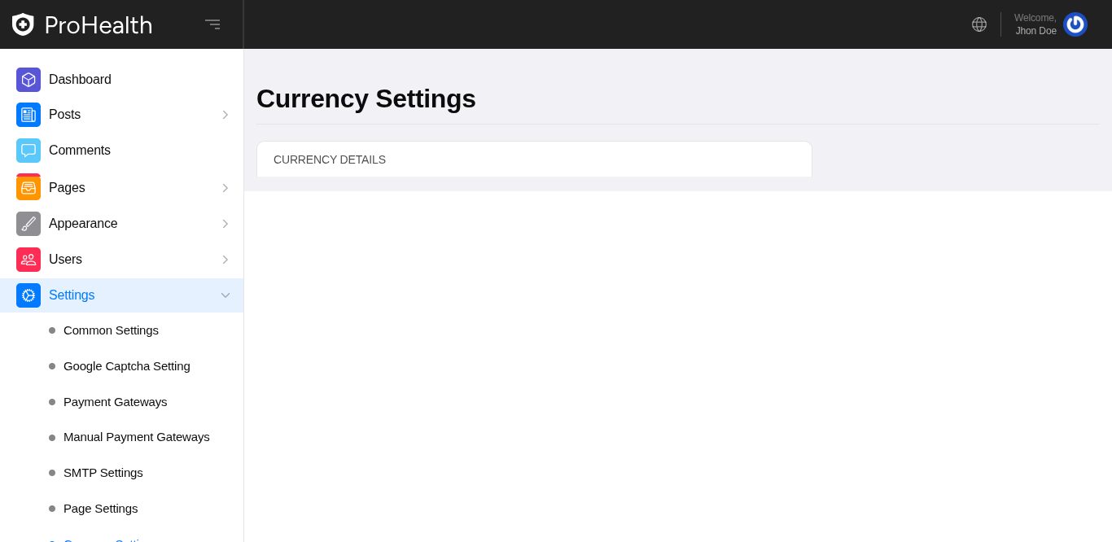The width and height of the screenshot is (1112, 542).
Task: Expand the Users submenu chevron
Action: tap(225, 260)
